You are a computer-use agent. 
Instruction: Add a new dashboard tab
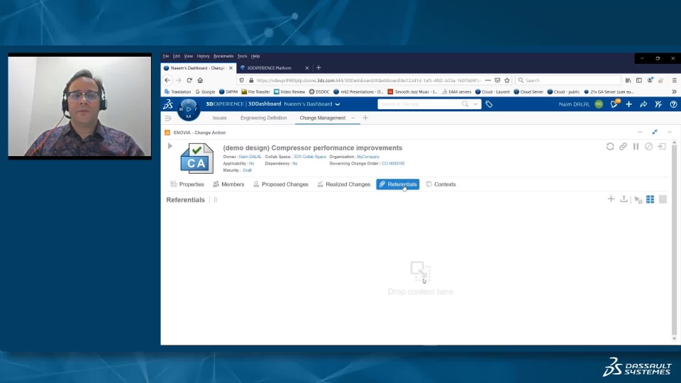365,118
